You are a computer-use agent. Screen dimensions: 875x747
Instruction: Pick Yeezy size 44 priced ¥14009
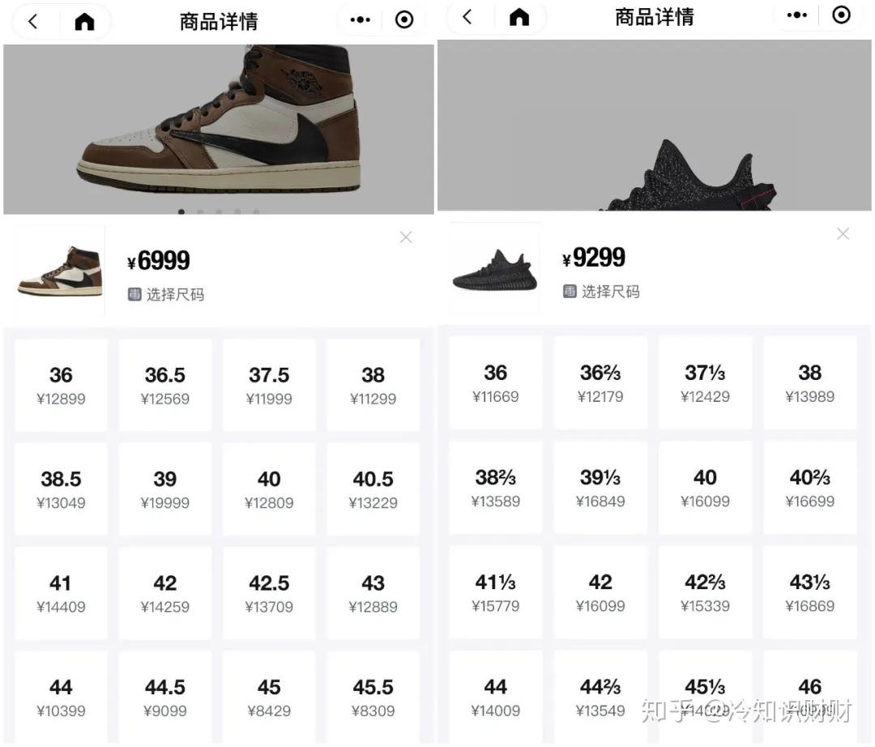[x=496, y=698]
